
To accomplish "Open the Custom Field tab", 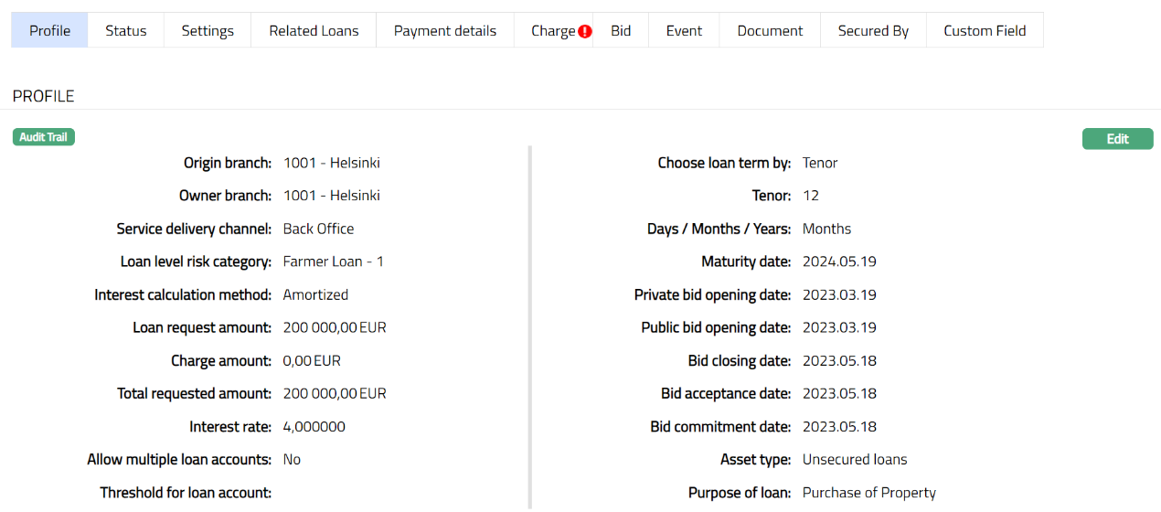I will pos(985,30).
